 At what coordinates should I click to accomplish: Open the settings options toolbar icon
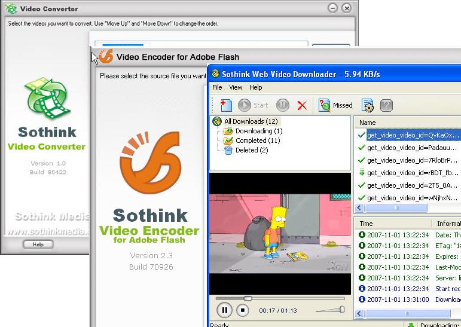click(368, 105)
